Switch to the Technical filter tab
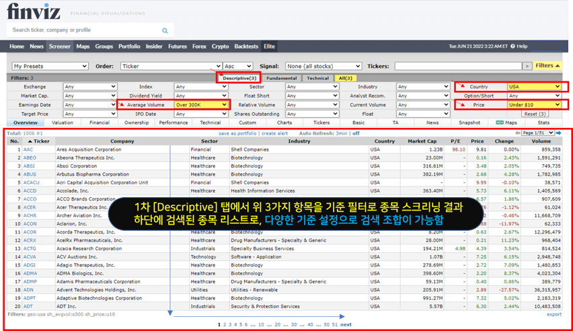The height and width of the screenshot is (331, 573). click(x=317, y=78)
